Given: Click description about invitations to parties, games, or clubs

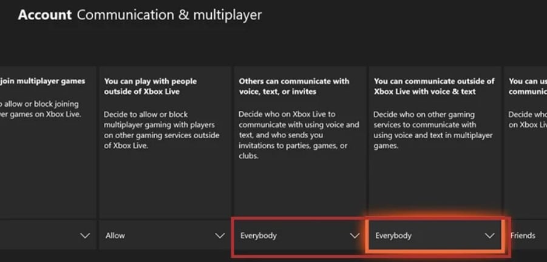Looking at the screenshot, I should 299,135.
